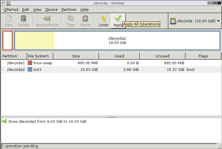Screen dimensions: 222x149
Task: Sort by the Size column header
Action: (76, 56)
